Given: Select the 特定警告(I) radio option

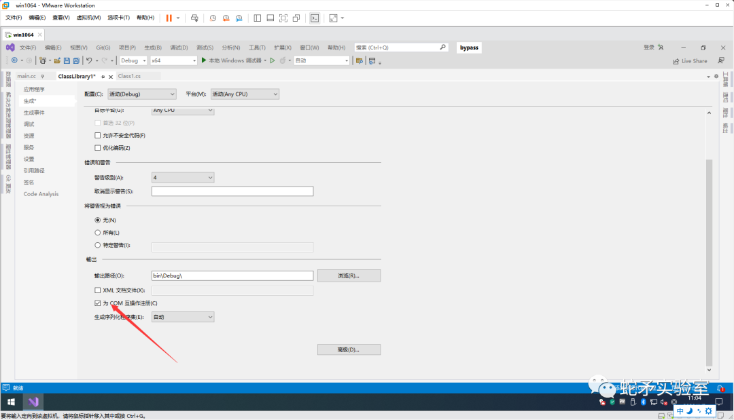Looking at the screenshot, I should (x=97, y=245).
